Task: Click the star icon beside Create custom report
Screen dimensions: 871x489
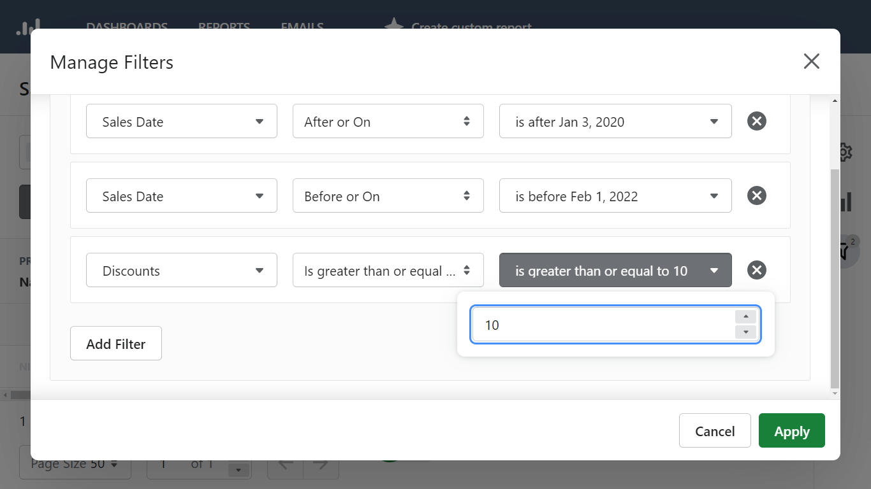Action: [x=393, y=26]
